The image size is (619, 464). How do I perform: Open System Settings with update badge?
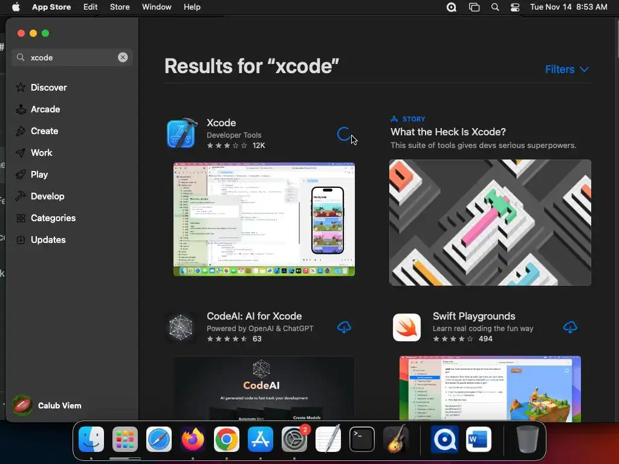click(294, 439)
